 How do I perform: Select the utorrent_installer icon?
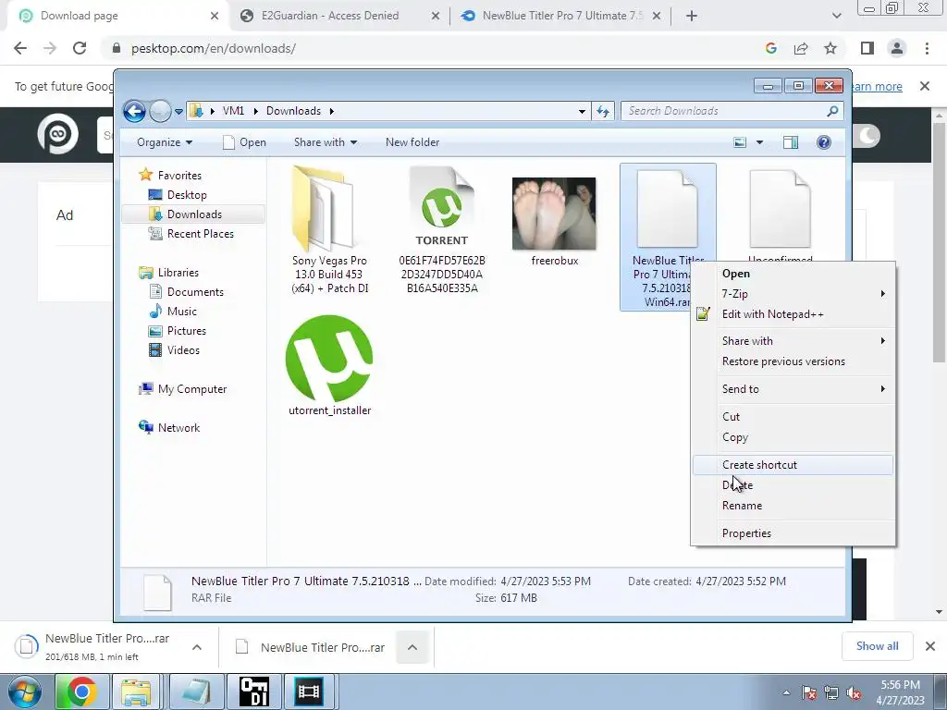[x=329, y=359]
